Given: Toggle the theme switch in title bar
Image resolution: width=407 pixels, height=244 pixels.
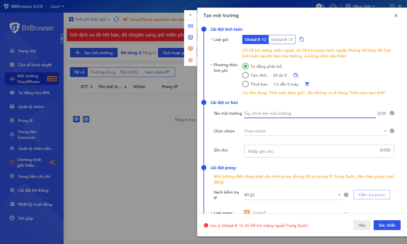Looking at the screenshot, I should tap(320, 6).
